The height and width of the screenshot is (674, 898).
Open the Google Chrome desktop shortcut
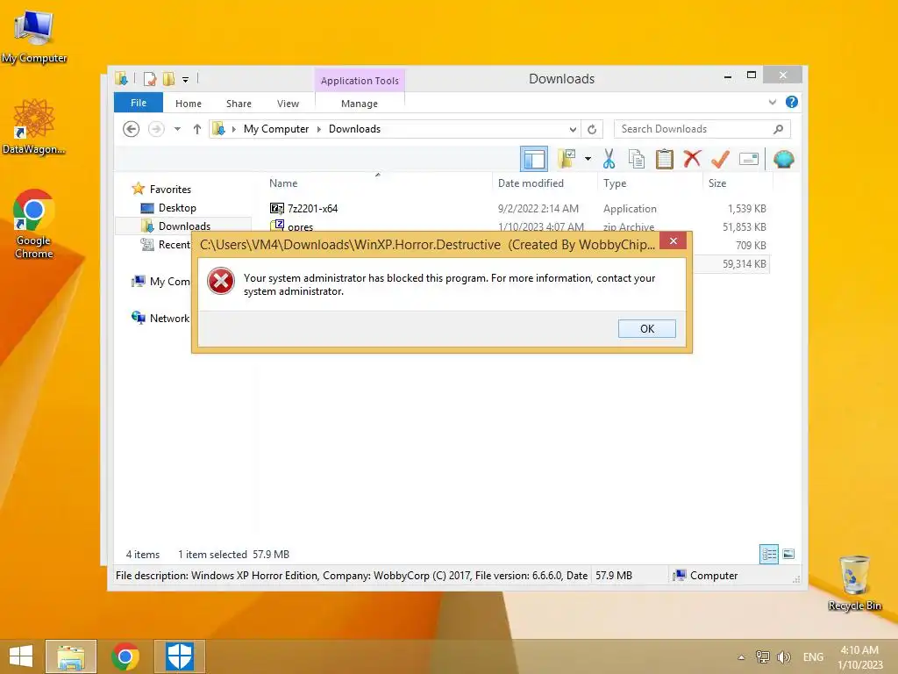(x=34, y=224)
